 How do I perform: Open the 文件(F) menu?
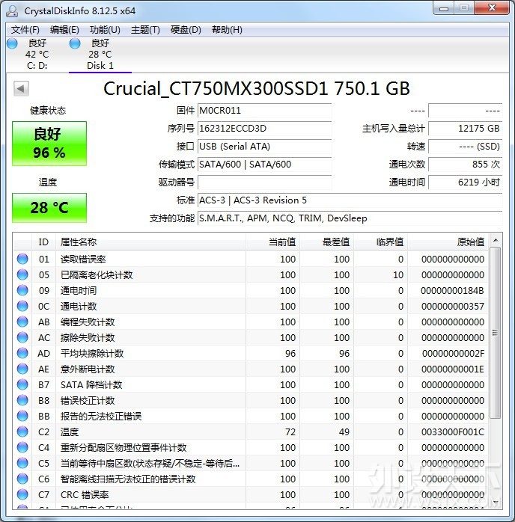pyautogui.click(x=25, y=30)
